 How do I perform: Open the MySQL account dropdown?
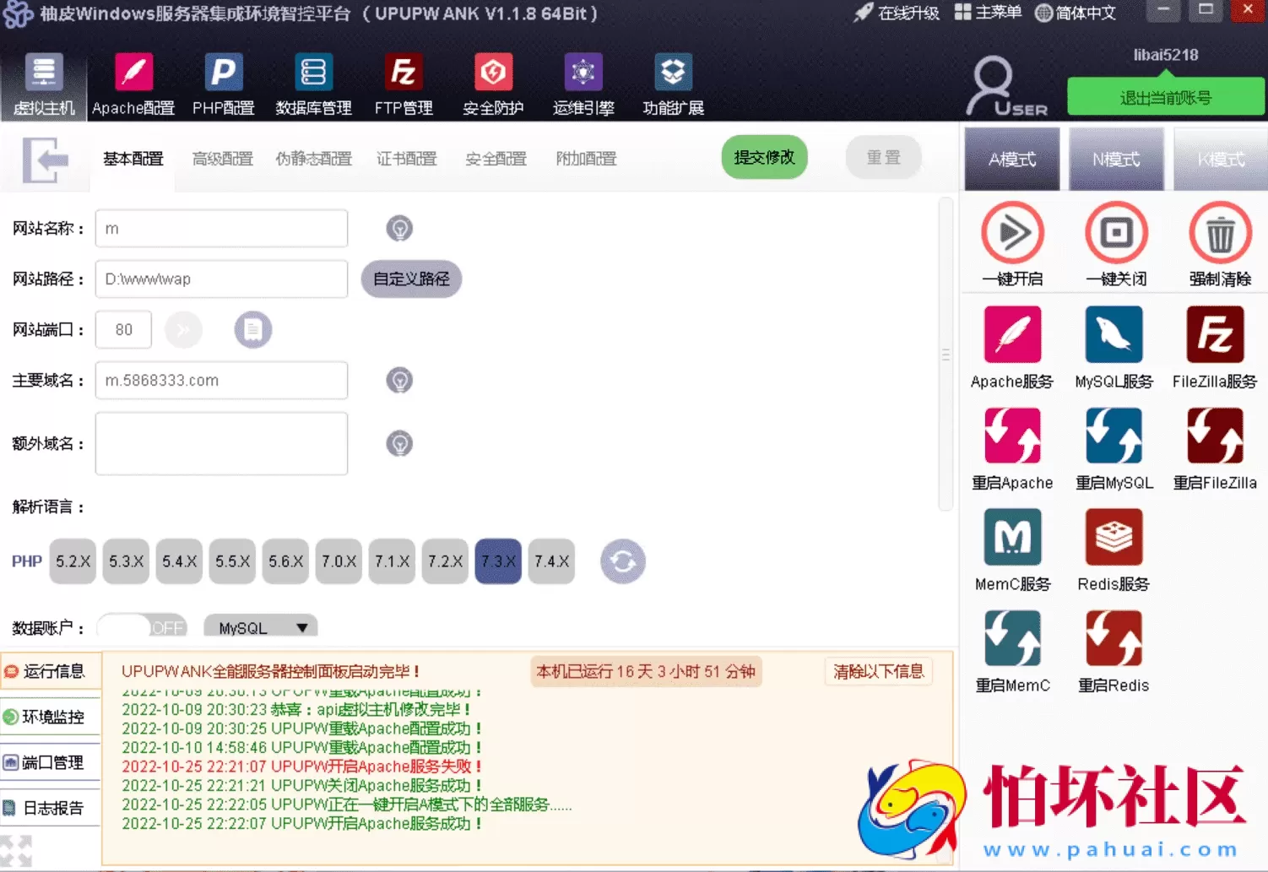click(260, 627)
